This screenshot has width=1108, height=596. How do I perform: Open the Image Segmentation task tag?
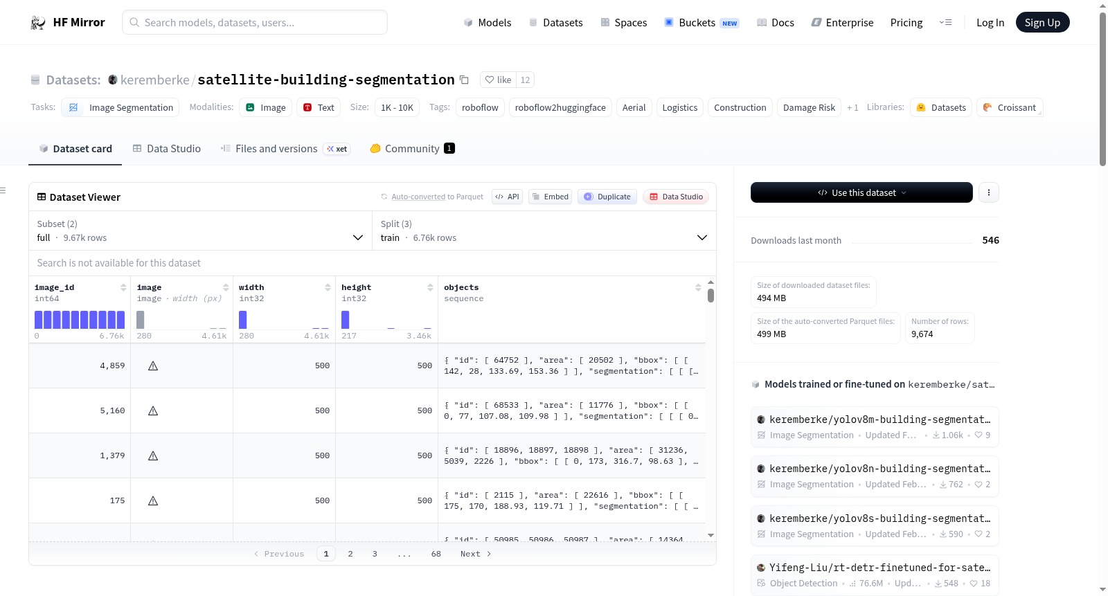coord(120,107)
